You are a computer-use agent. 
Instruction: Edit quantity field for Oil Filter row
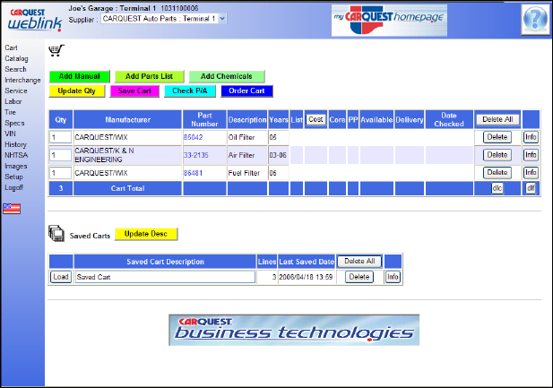pos(60,137)
